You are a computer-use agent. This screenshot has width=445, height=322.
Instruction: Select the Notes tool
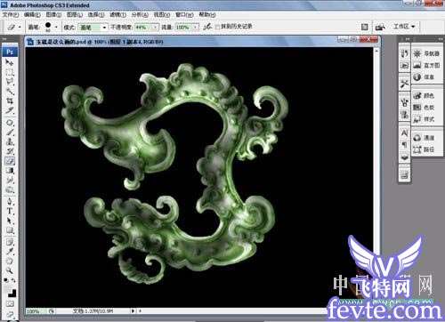(x=10, y=242)
